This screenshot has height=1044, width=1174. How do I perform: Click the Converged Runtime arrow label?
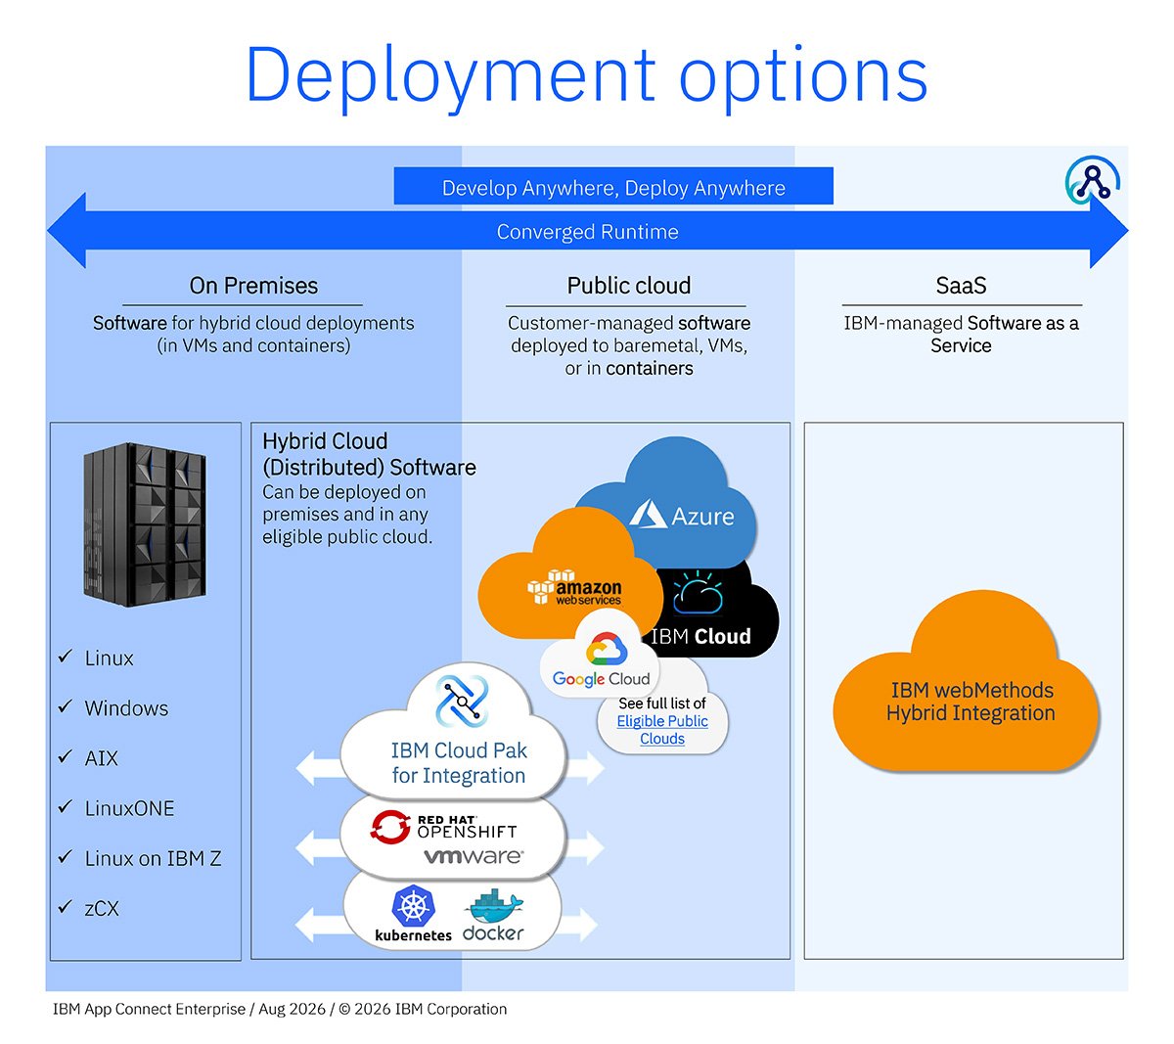point(587,232)
